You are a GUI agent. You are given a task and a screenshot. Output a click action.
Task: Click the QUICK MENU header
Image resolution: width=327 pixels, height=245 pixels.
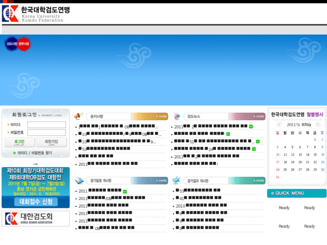tap(296, 193)
